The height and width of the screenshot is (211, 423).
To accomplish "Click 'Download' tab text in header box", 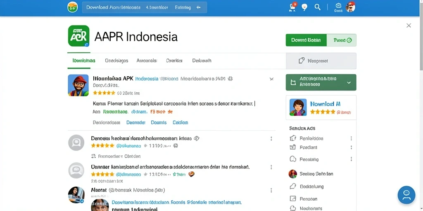I will (x=97, y=7).
